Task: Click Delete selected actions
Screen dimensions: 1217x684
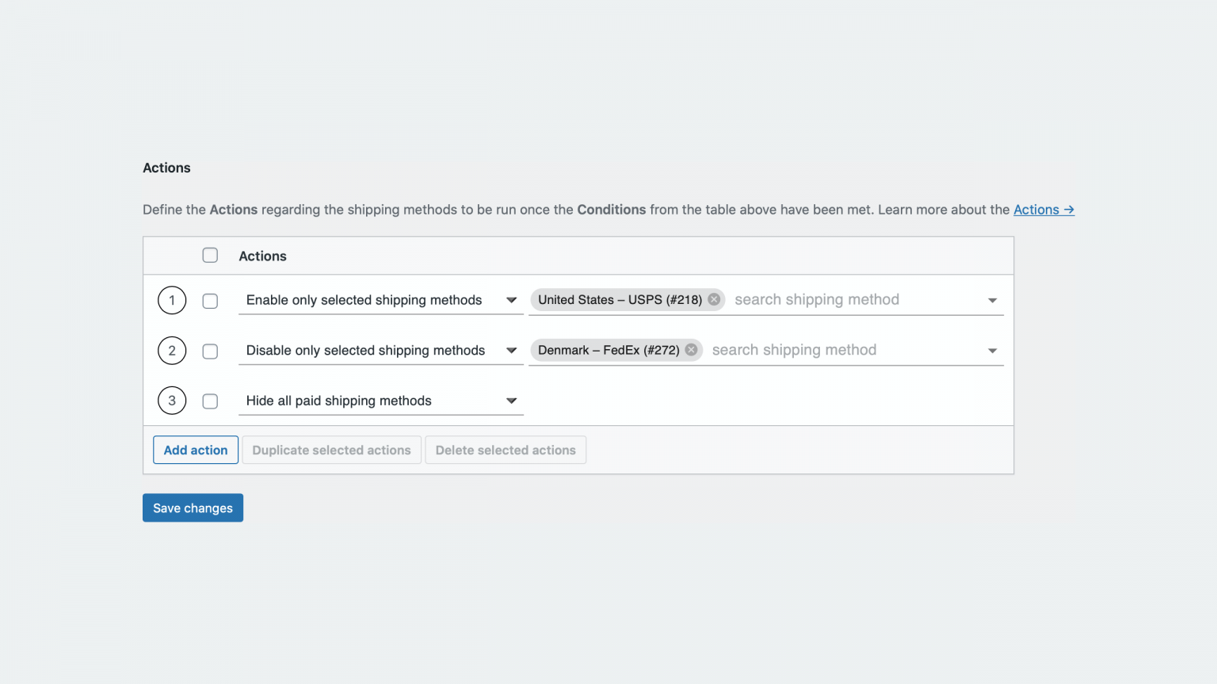Action: tap(505, 450)
